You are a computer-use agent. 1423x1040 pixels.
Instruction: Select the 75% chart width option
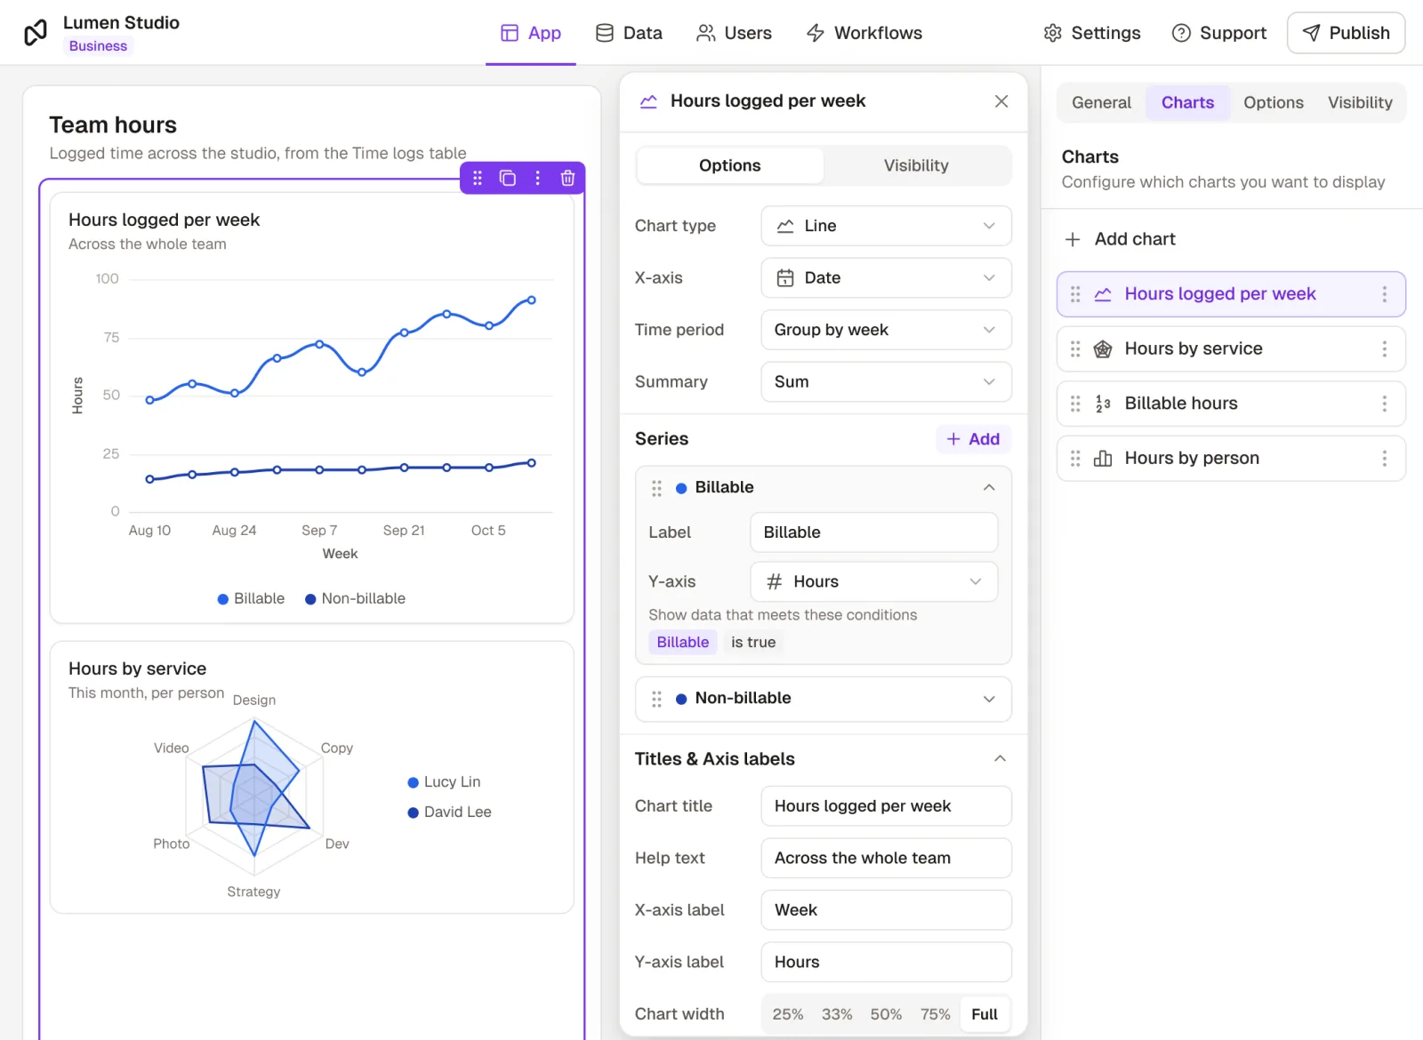tap(936, 1014)
